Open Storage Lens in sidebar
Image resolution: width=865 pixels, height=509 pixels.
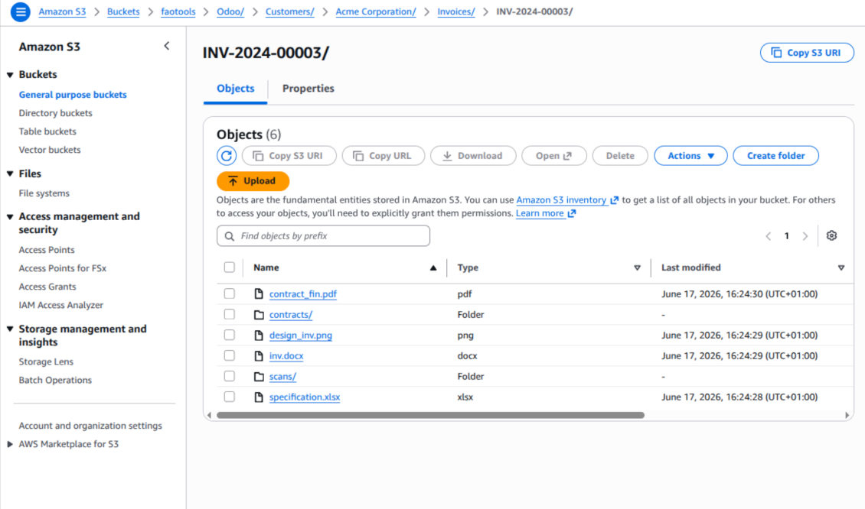coord(47,362)
